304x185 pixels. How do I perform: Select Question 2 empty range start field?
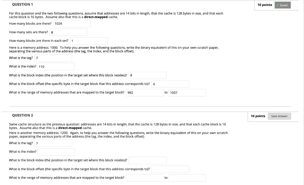click(x=145, y=178)
